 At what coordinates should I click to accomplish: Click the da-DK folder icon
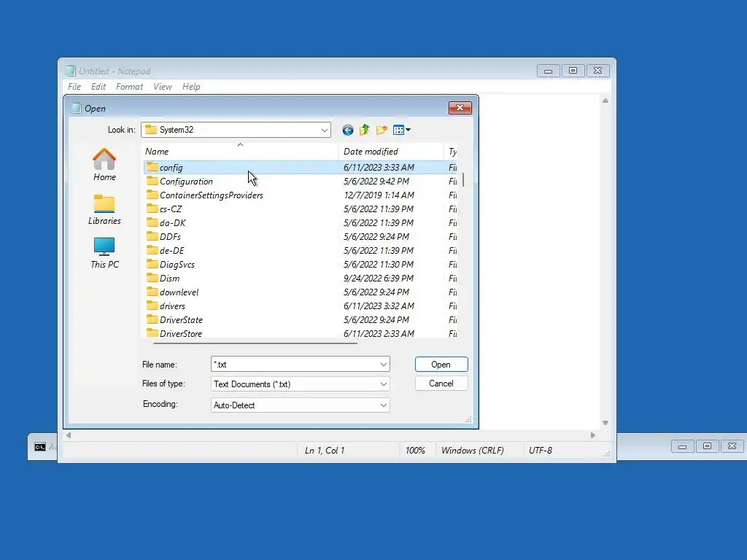coord(152,222)
